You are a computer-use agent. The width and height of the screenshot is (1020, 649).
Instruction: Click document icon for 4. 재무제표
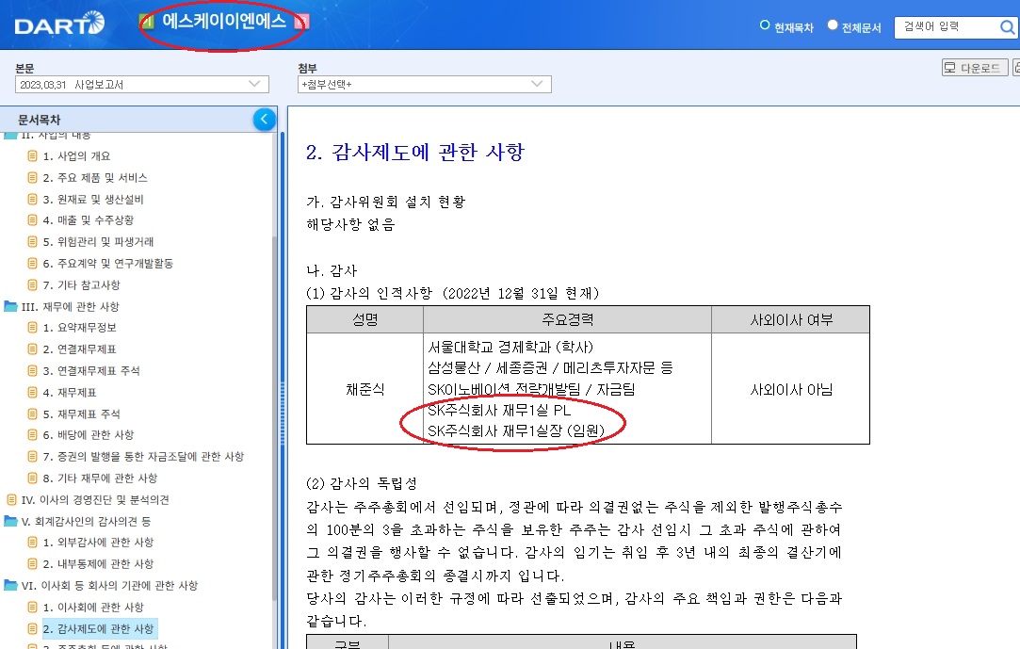click(32, 393)
